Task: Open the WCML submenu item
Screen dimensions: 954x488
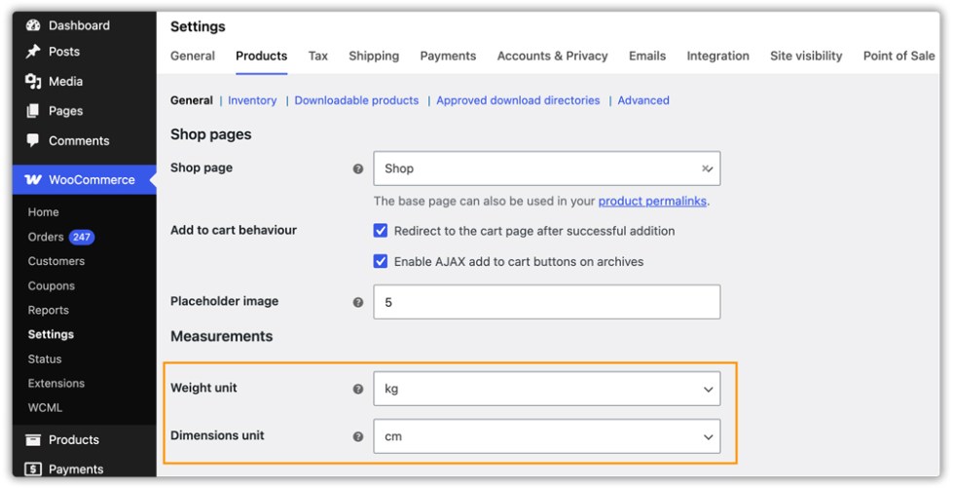Action: (x=45, y=408)
